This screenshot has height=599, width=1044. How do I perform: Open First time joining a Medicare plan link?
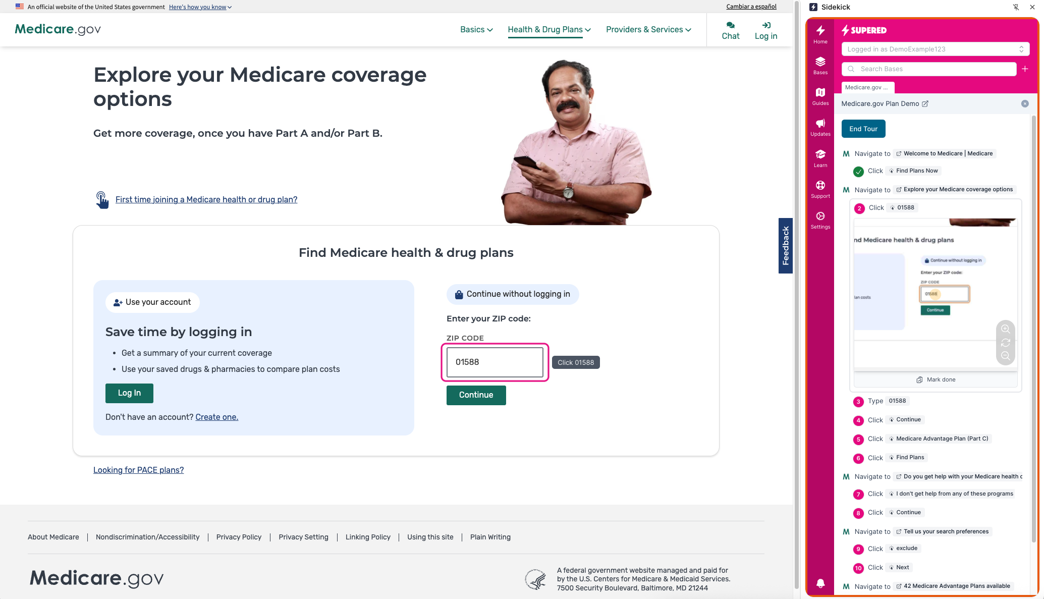point(206,199)
